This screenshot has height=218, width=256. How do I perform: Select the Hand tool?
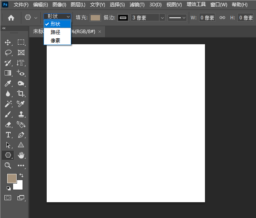point(21,155)
